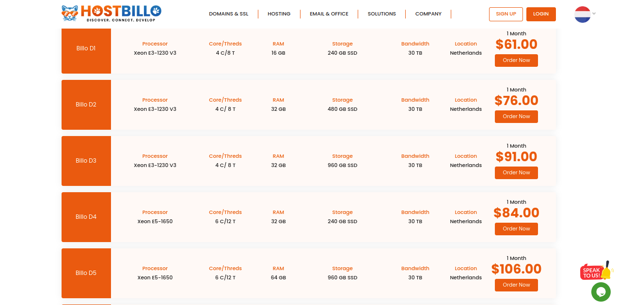This screenshot has width=617, height=305.
Task: Click the $76.00 price
Action: click(x=516, y=101)
